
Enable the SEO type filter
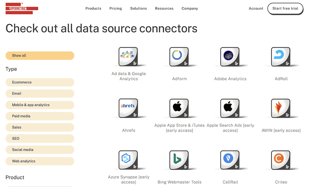pos(40,138)
